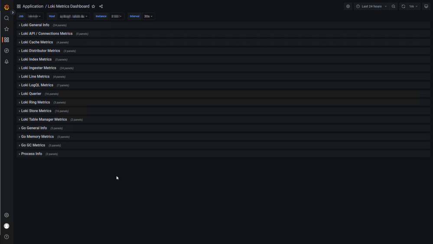Expand Loki Table Manager Metrics row
The height and width of the screenshot is (244, 433).
(223, 120)
